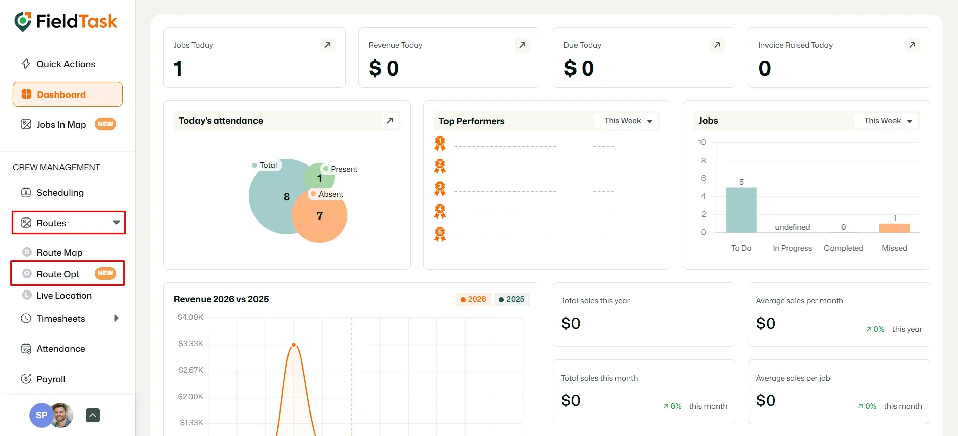The width and height of the screenshot is (958, 436).
Task: Click the Route Opt bullet icon
Action: tap(27, 273)
